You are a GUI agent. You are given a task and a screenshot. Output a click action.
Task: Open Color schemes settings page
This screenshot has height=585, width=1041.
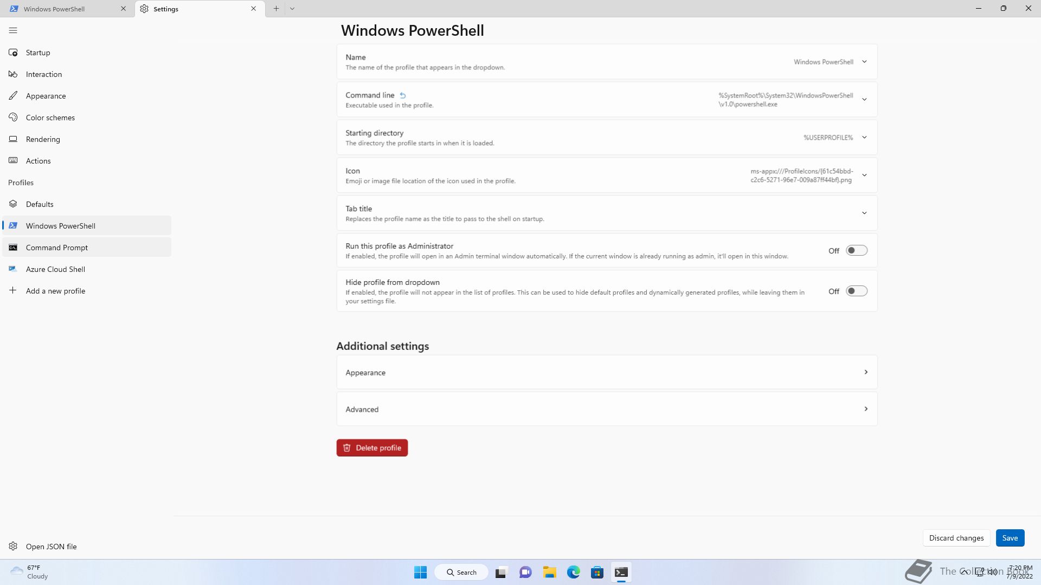point(87,118)
